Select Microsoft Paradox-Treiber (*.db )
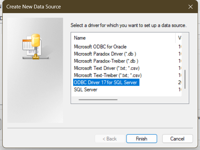This screenshot has height=150, width=200. tap(106, 61)
